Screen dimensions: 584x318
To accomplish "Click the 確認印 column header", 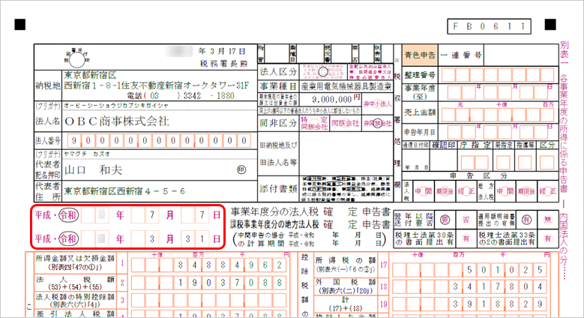I will [x=443, y=145].
